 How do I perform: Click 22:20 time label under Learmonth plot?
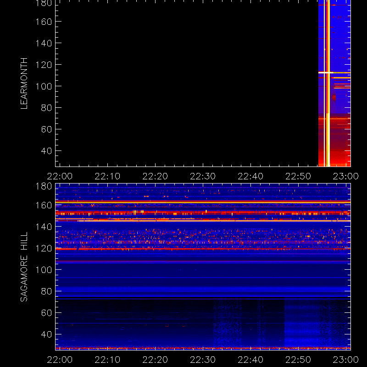155,176
